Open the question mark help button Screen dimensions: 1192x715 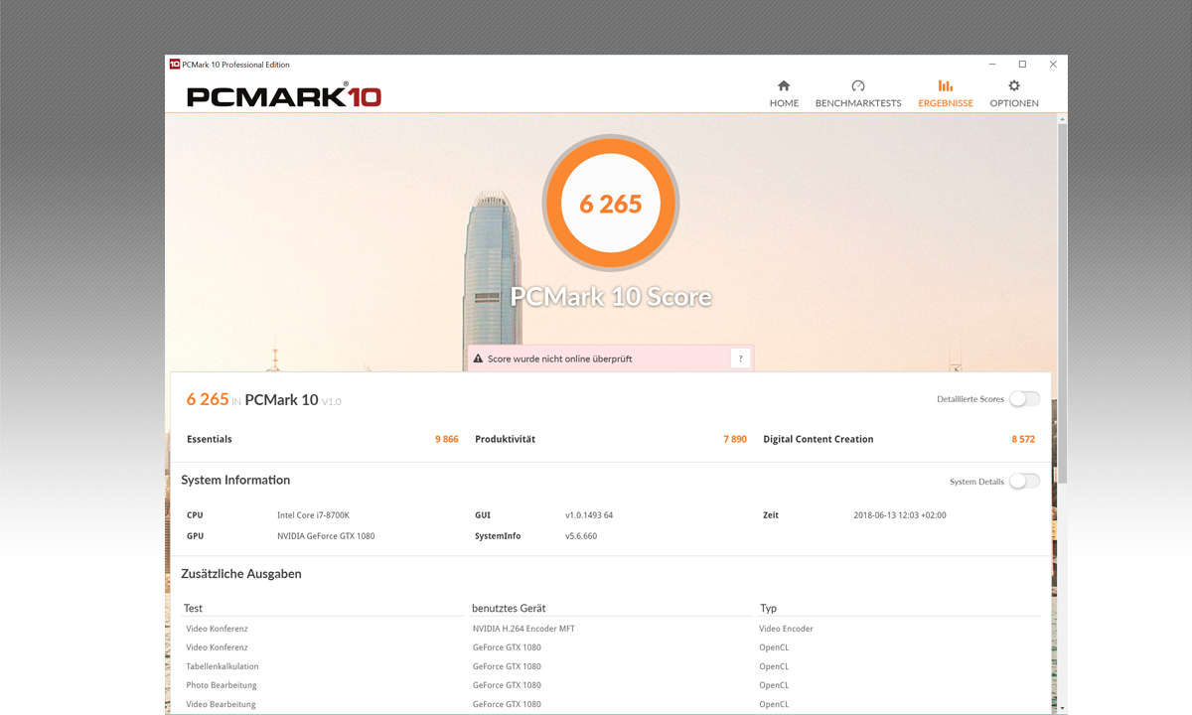click(x=739, y=358)
